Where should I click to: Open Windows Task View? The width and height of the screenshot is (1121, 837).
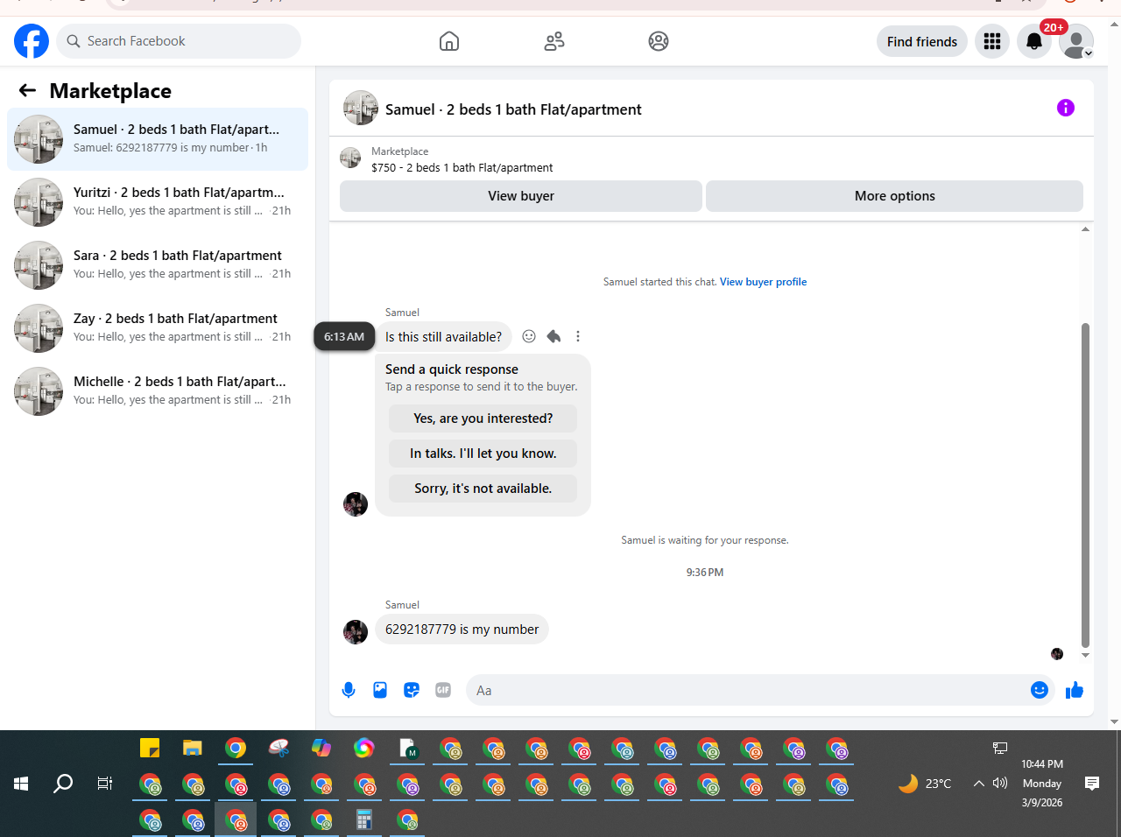pyautogui.click(x=105, y=784)
